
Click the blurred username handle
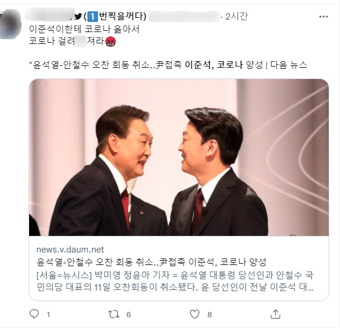pyautogui.click(x=184, y=17)
